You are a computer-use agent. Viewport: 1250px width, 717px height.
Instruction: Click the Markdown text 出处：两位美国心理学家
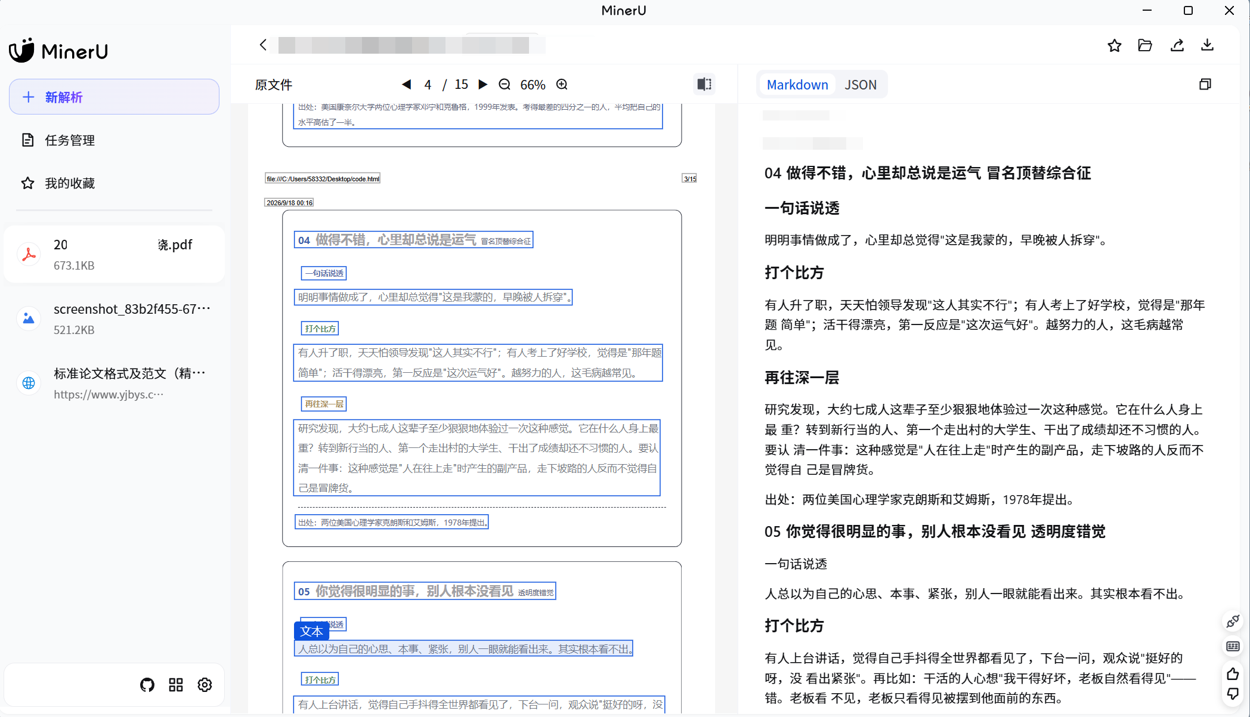(919, 500)
